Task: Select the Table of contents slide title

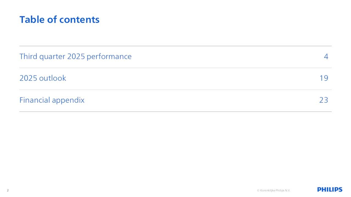Action: click(x=59, y=19)
